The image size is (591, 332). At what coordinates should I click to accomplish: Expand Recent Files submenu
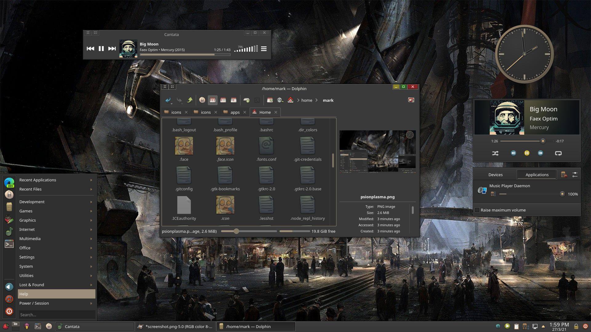pyautogui.click(x=56, y=189)
